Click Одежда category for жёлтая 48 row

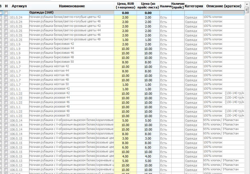pyautogui.click(x=191, y=80)
